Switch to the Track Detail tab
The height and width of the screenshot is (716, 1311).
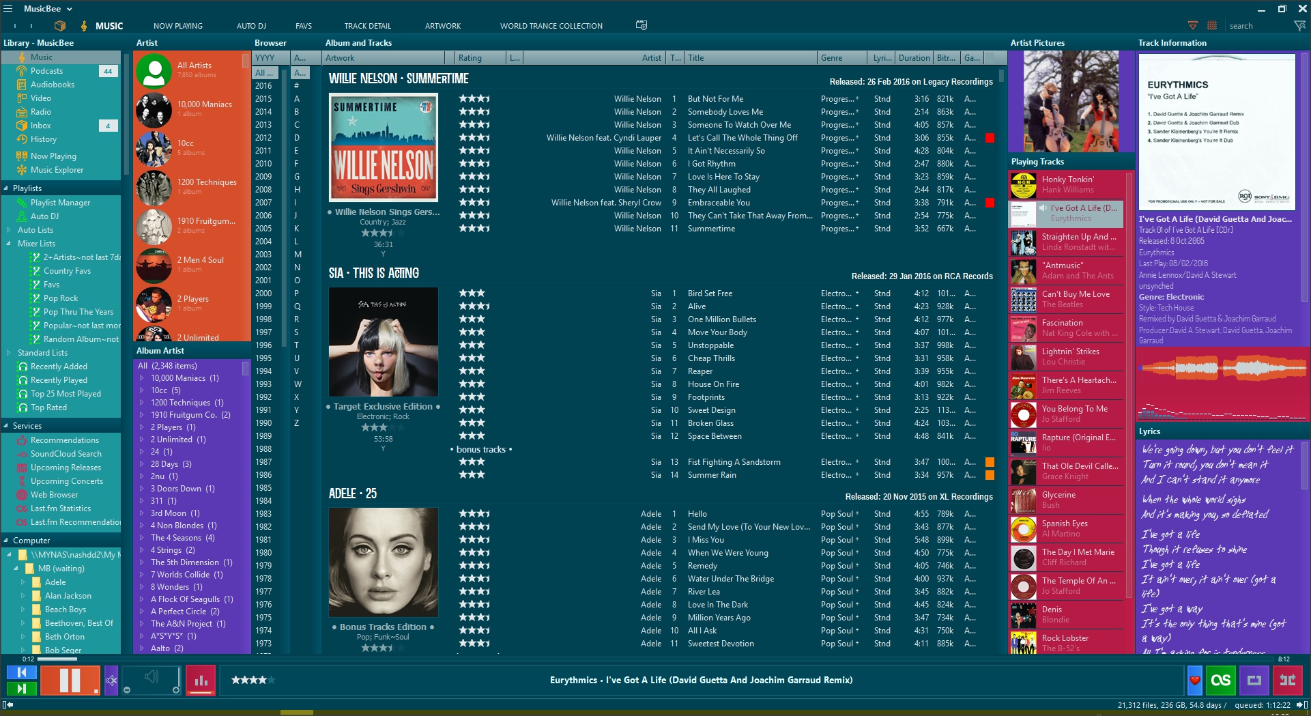click(367, 26)
